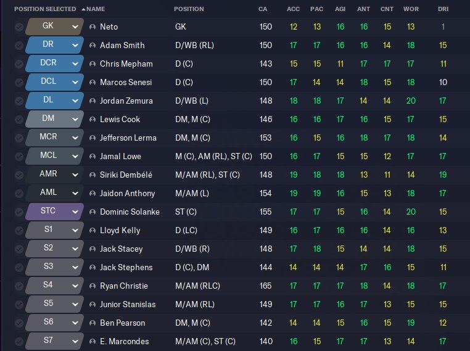470x351 pixels.
Task: Tick the selection circle on Neto's row
Action: [19, 27]
